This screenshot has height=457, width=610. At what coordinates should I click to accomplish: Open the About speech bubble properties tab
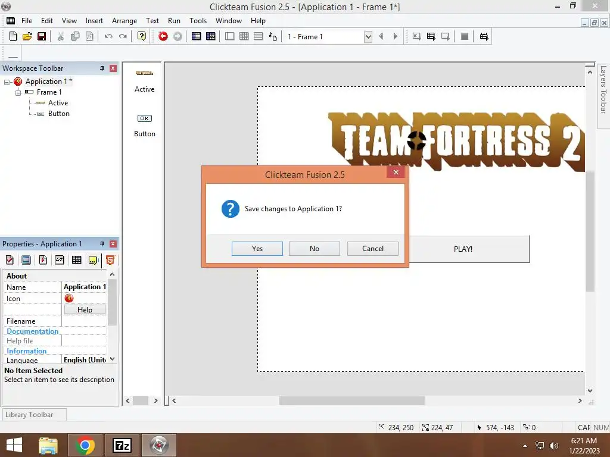tap(93, 260)
